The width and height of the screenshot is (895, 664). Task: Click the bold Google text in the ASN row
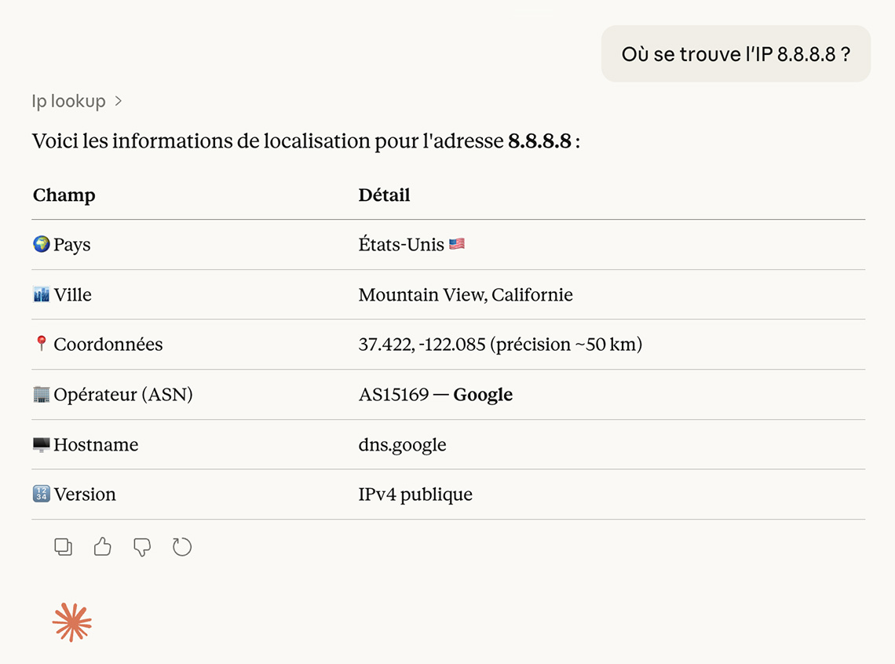tap(482, 394)
